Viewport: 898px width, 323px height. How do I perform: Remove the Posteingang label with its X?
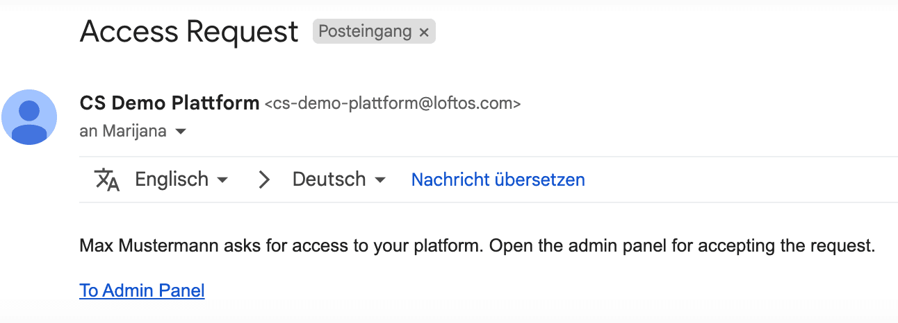pyautogui.click(x=424, y=32)
